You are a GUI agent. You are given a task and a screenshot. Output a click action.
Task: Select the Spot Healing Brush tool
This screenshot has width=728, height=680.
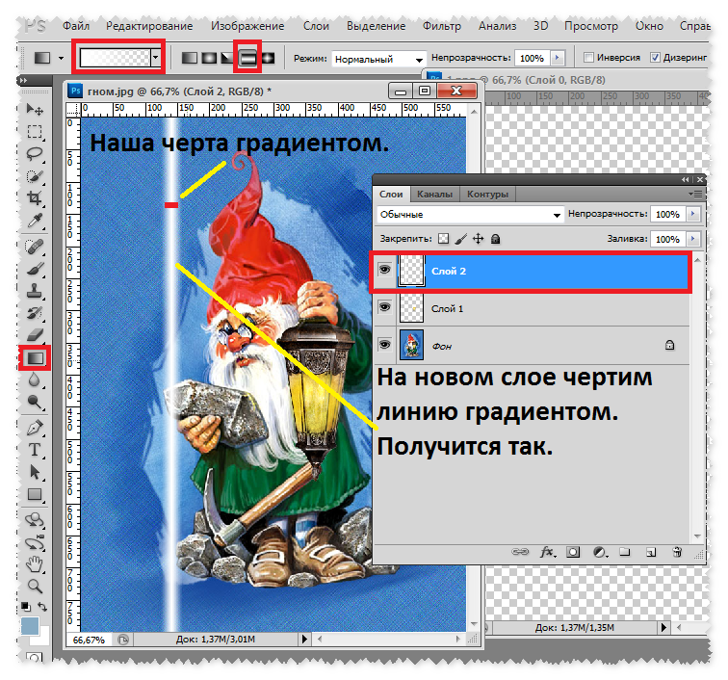(x=35, y=247)
